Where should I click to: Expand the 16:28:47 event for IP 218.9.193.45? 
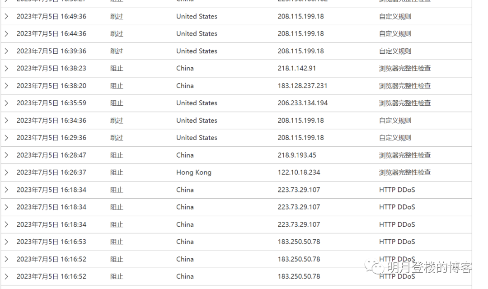pos(6,155)
